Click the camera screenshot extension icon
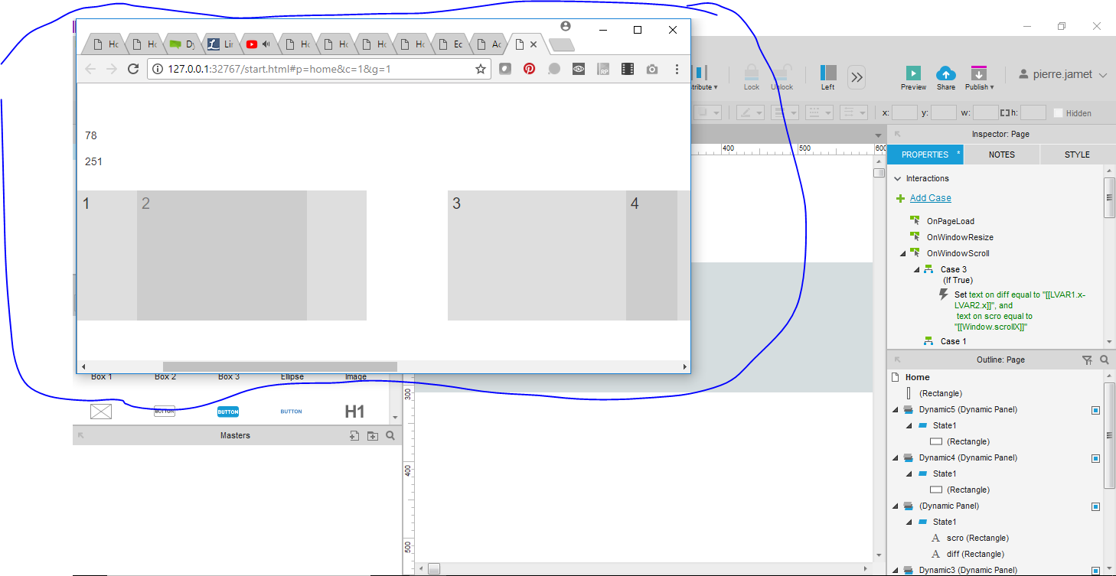The width and height of the screenshot is (1116, 576). (651, 69)
